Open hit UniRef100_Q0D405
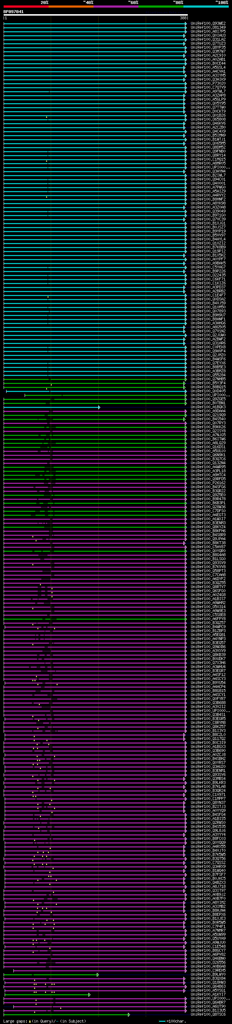 [x=208, y=391]
